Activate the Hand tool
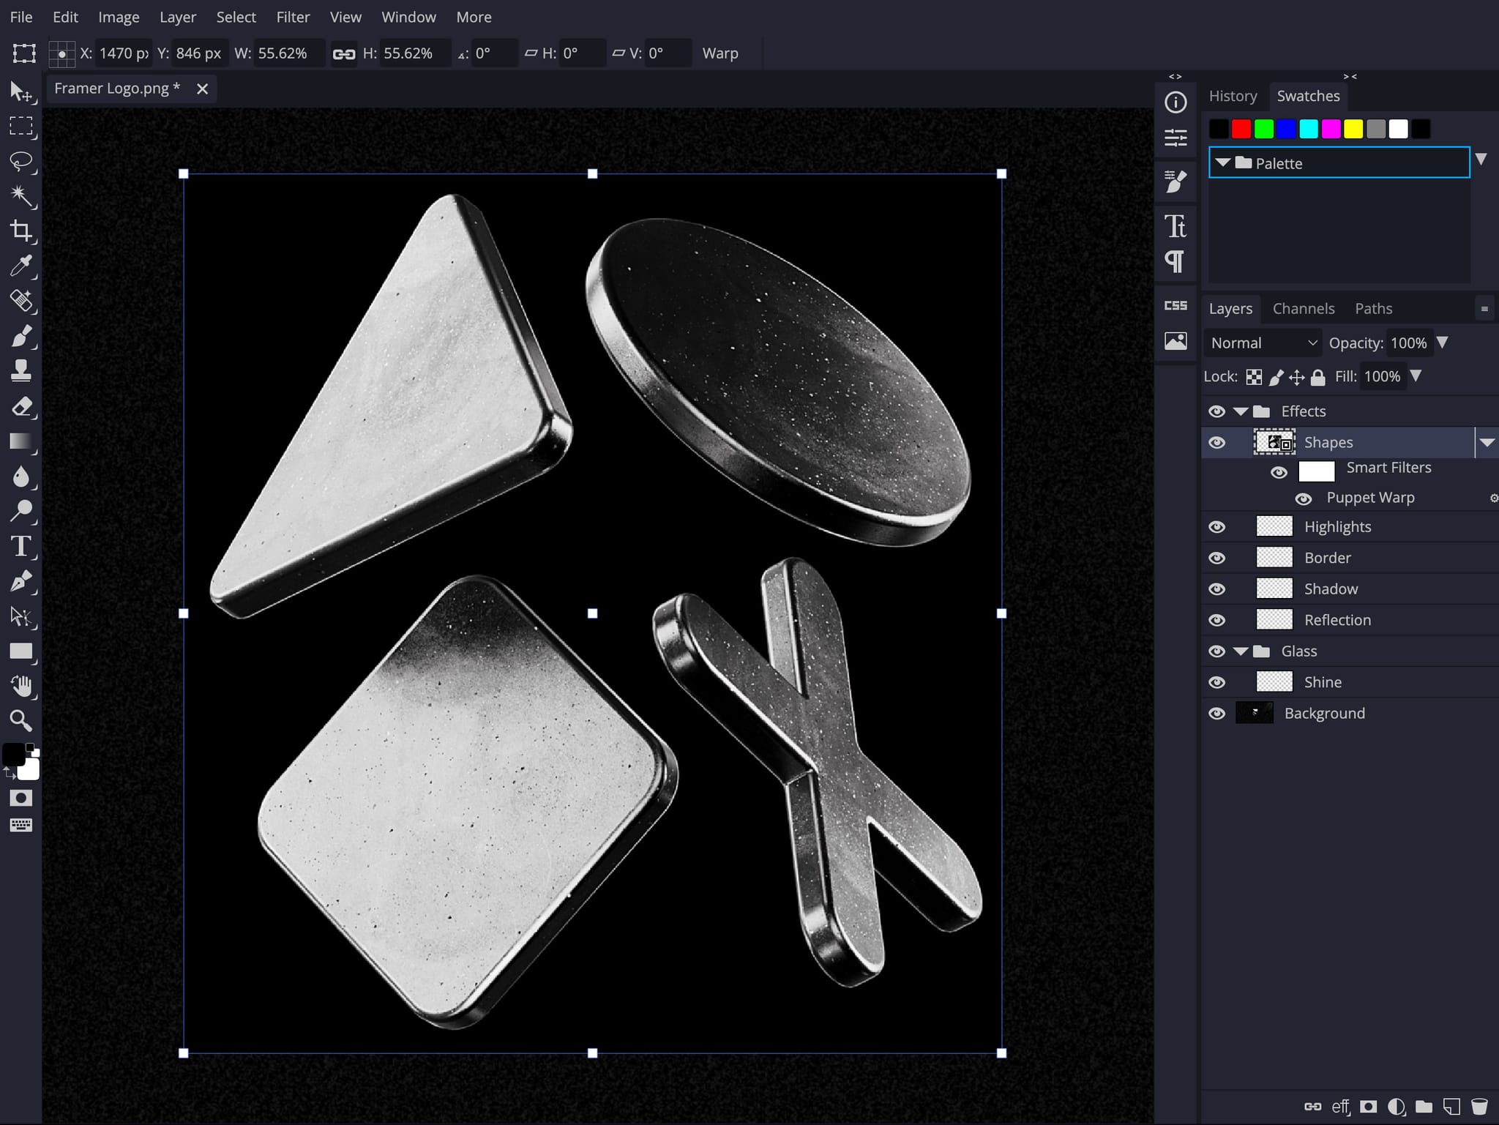 [x=21, y=686]
